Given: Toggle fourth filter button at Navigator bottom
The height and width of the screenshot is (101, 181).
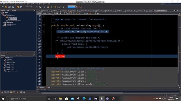Looking at the screenshot, I should [11, 92].
